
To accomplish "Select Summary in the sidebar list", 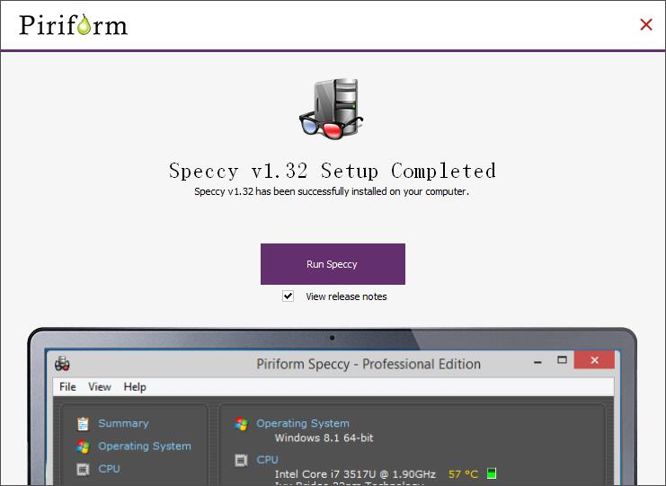I will 123,424.
